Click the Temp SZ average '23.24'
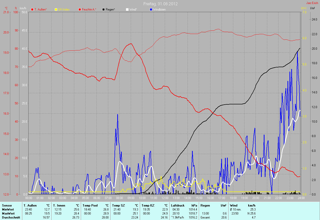 pyautogui.click(x=135, y=218)
